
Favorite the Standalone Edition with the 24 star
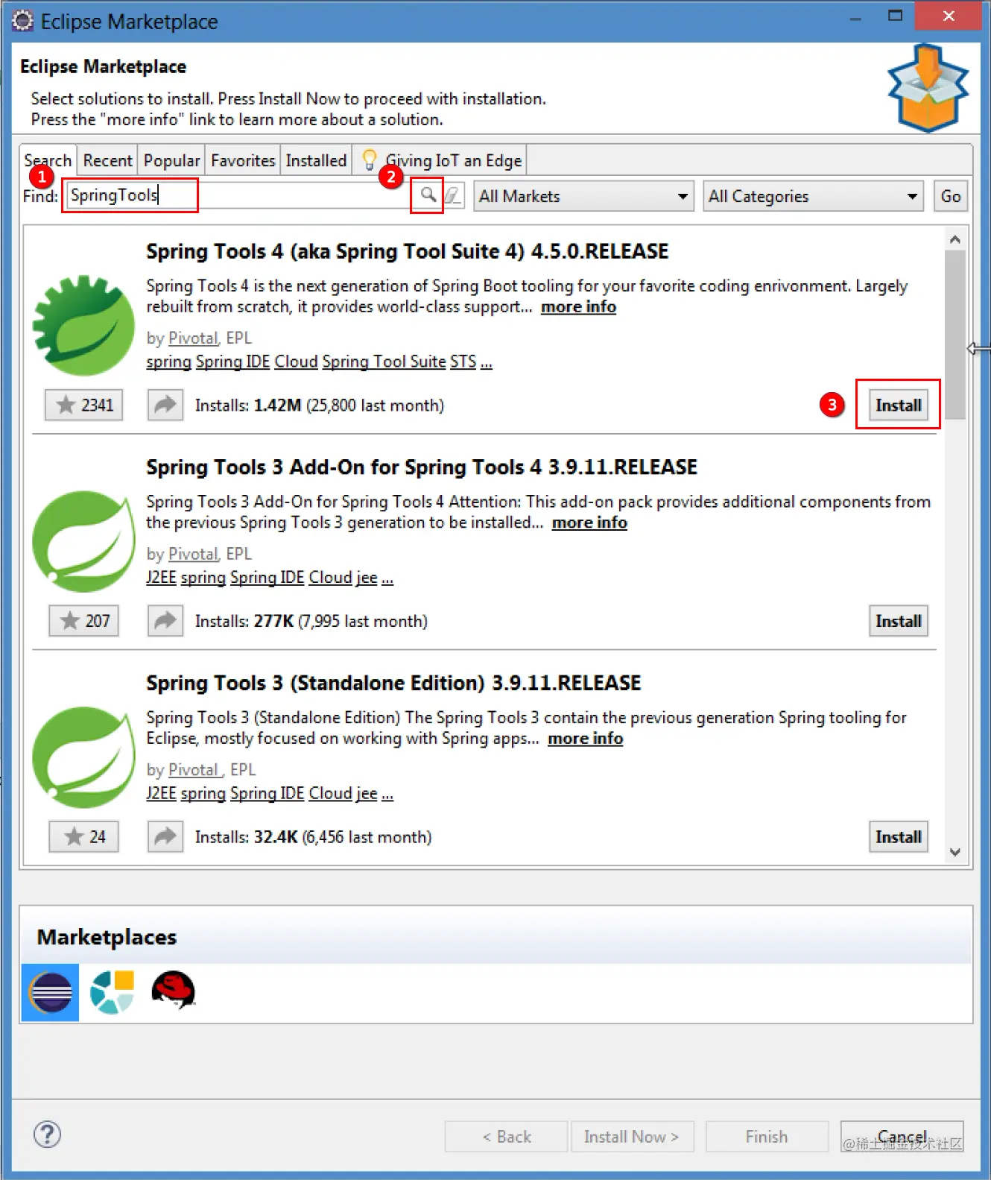pos(83,836)
